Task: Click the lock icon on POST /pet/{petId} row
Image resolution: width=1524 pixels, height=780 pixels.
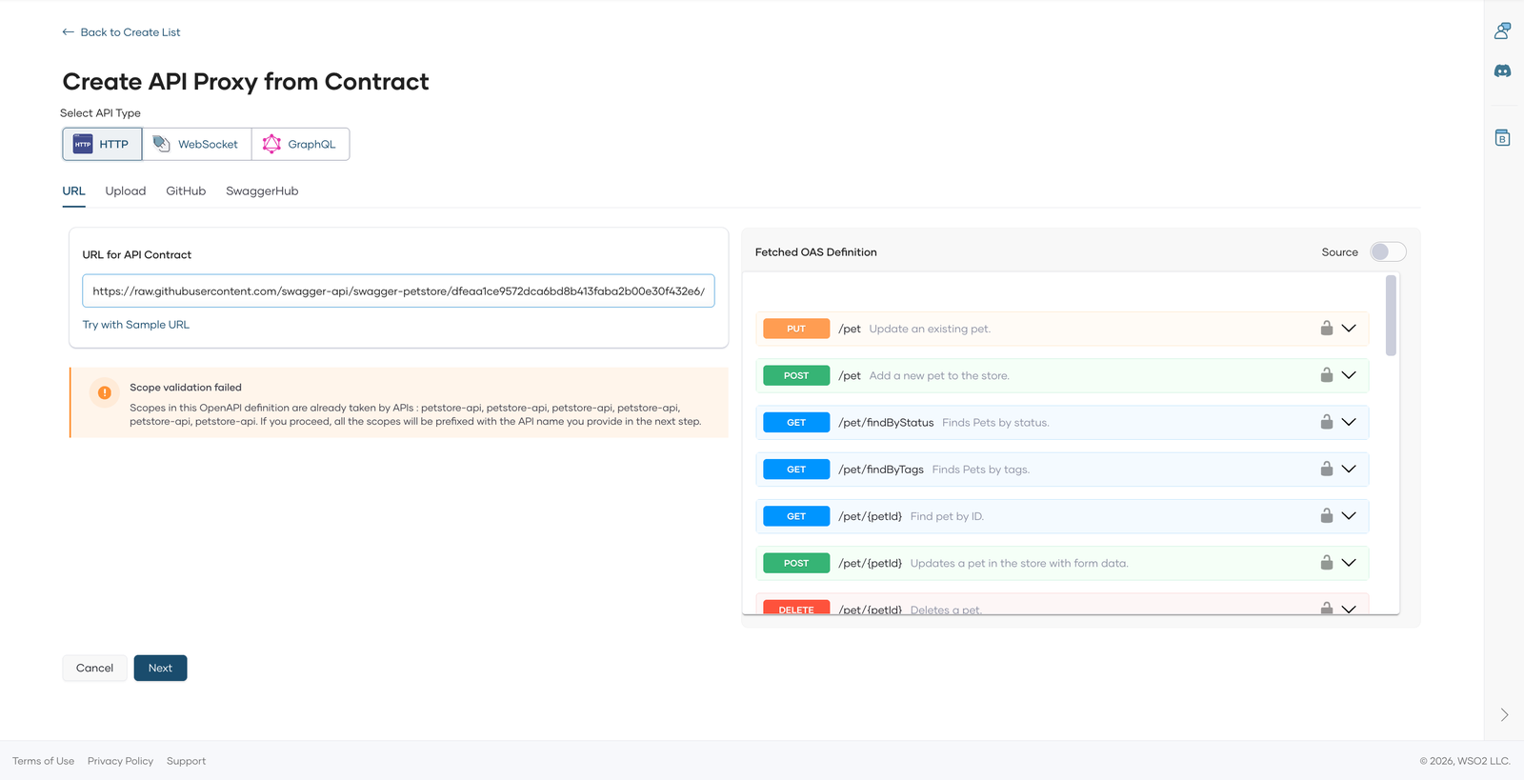Action: click(x=1326, y=563)
